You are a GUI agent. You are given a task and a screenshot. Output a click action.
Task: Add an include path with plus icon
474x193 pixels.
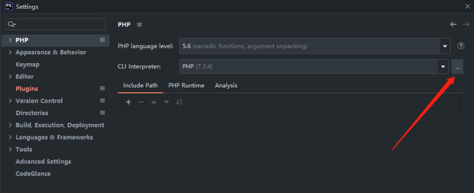(128, 102)
